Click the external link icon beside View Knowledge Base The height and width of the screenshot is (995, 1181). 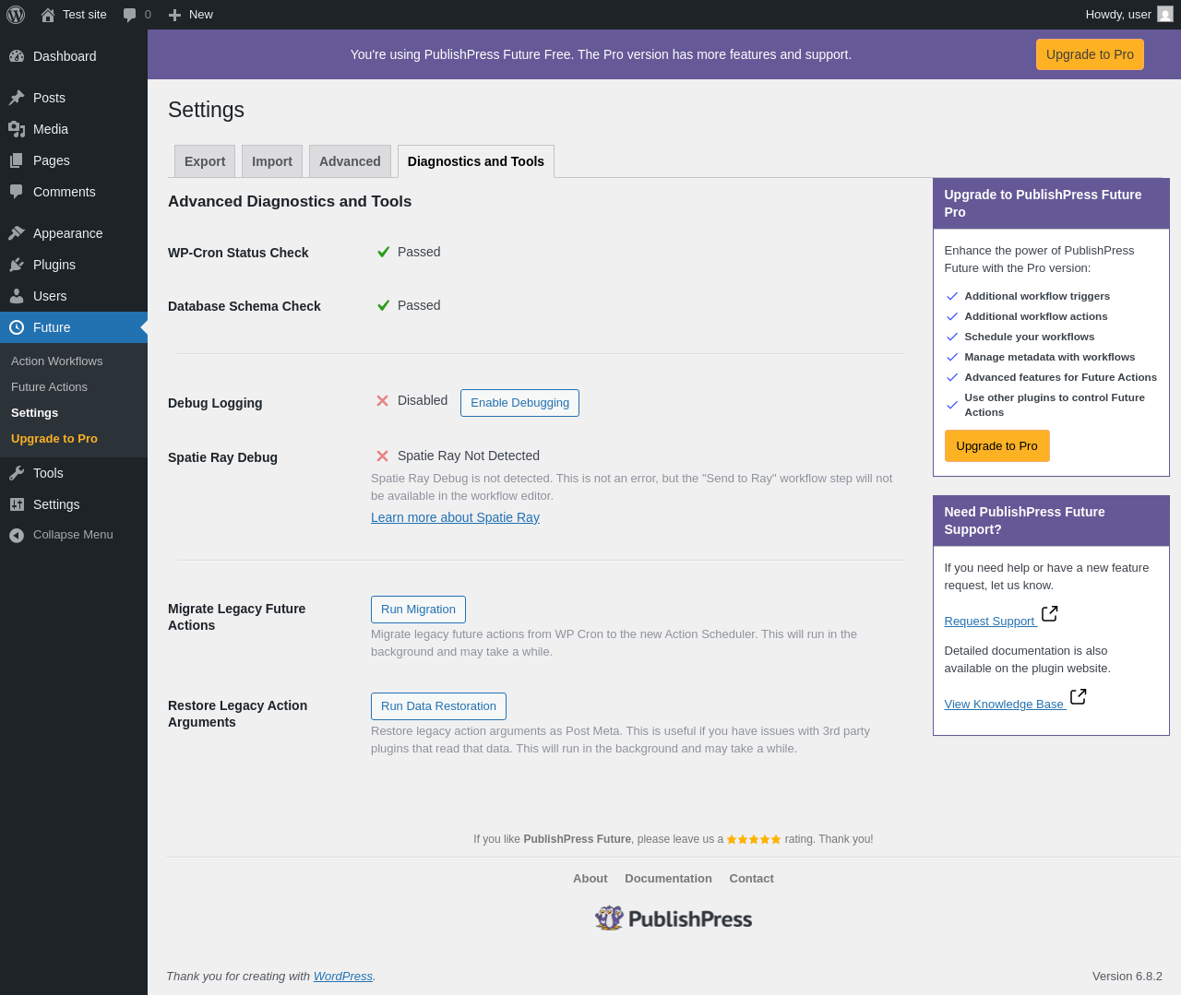coord(1079,697)
